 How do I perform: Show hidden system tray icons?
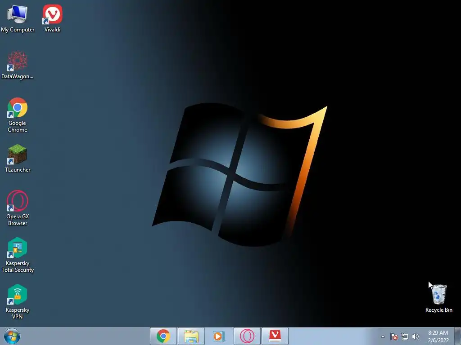[383, 336]
